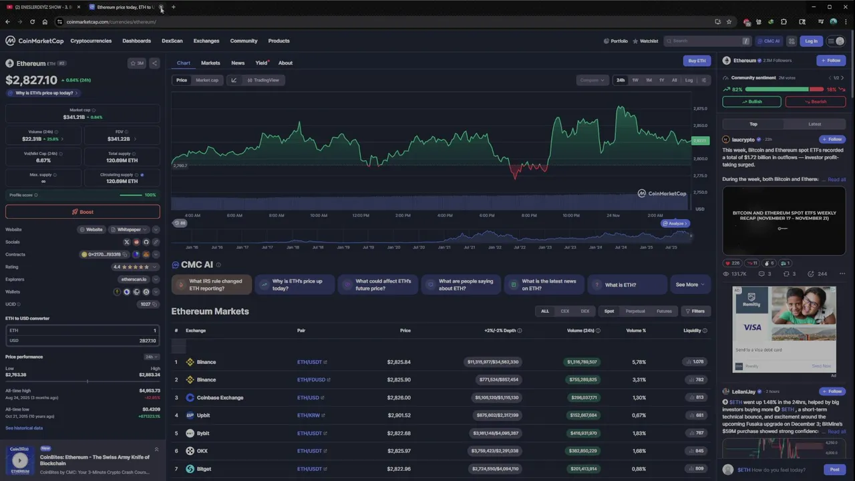
Task: Open the About tab
Action: (x=285, y=63)
